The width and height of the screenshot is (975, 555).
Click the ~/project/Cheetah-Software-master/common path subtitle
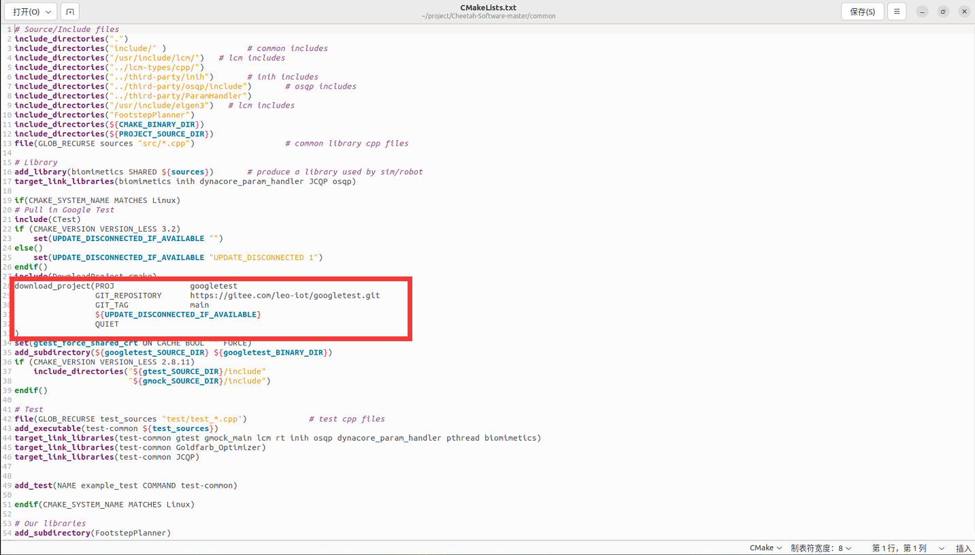488,16
